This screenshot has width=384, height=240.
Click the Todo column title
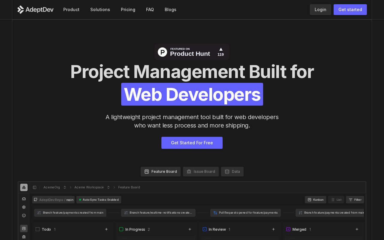click(x=46, y=229)
